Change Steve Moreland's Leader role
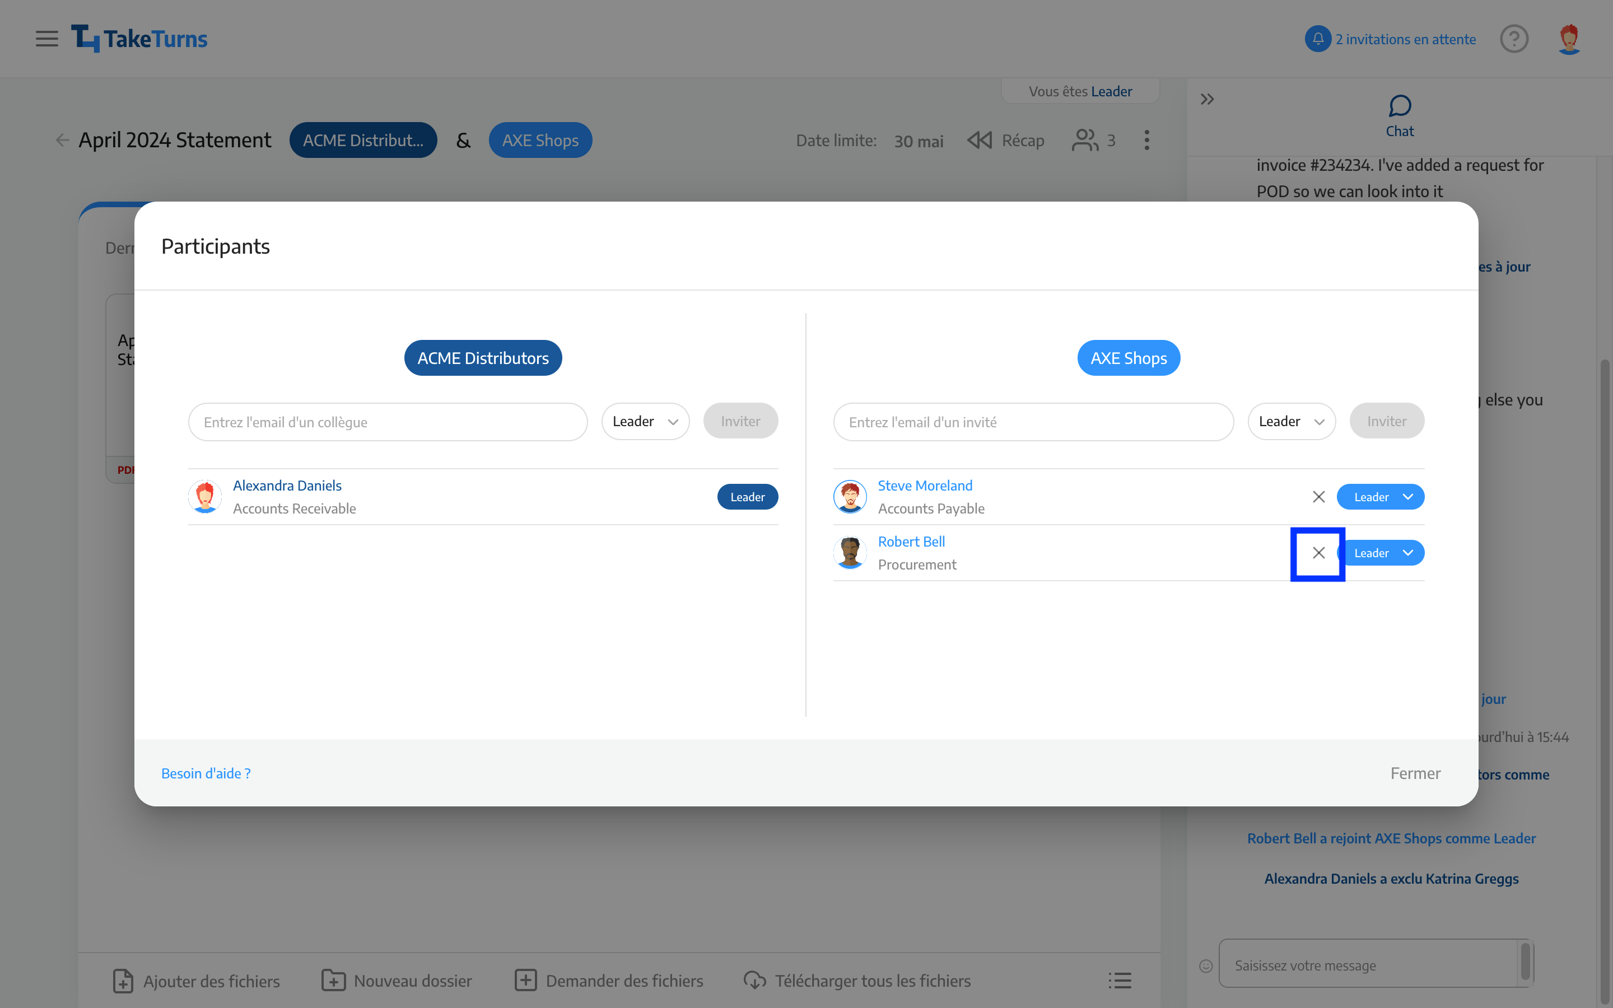This screenshot has width=1613, height=1008. [x=1381, y=497]
